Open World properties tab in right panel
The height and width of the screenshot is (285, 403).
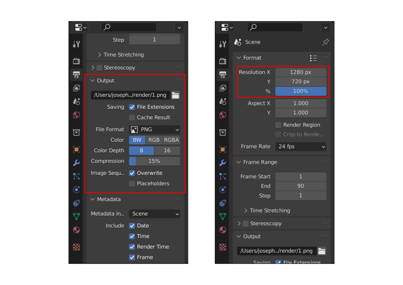[x=223, y=115]
